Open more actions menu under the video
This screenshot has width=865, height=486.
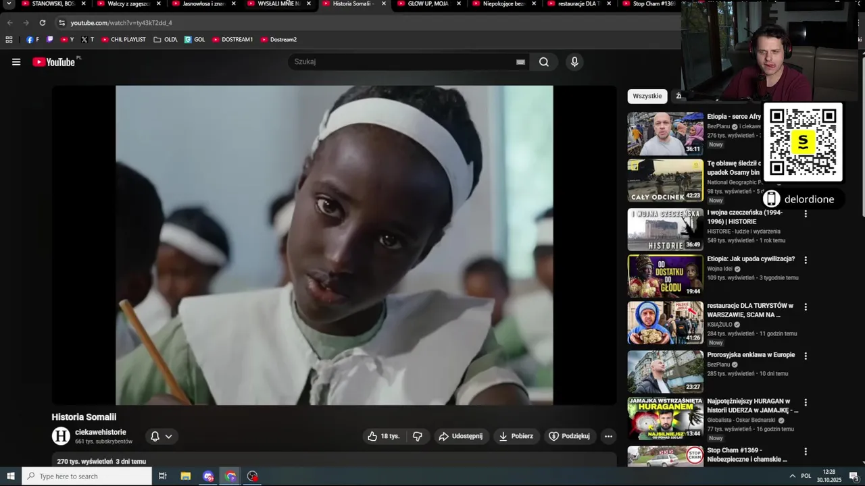click(x=608, y=436)
